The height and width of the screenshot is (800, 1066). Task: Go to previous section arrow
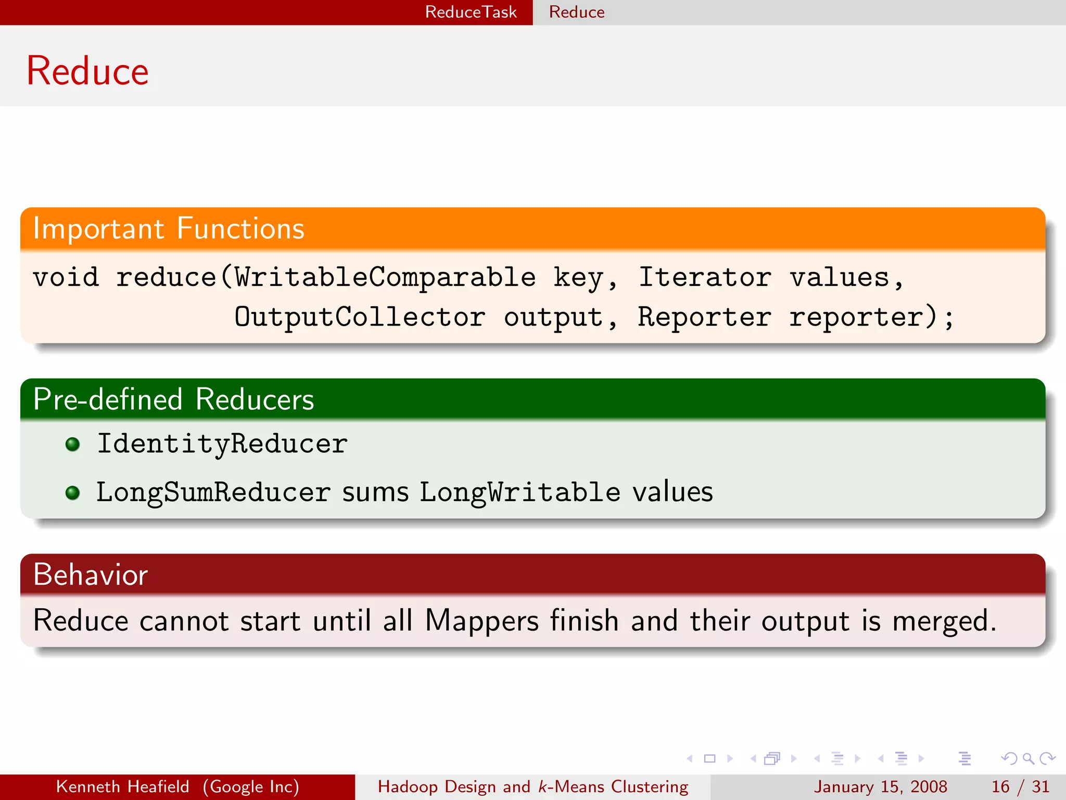(x=881, y=759)
